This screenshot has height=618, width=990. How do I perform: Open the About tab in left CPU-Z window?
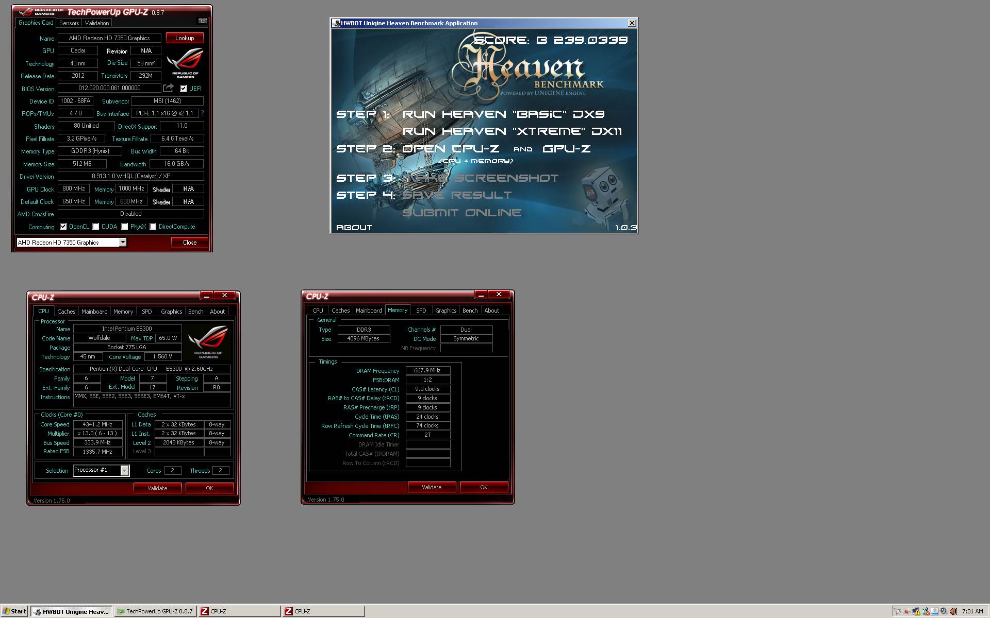217,312
